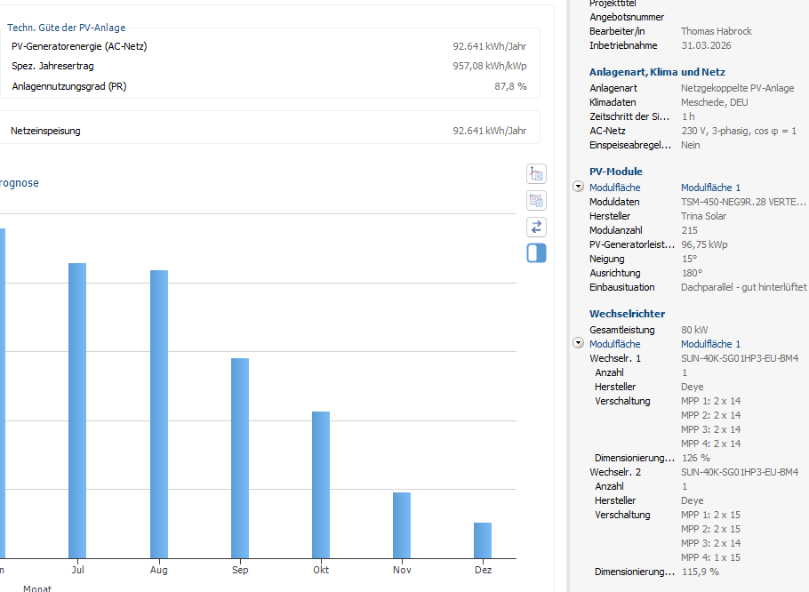Toggle the blue side panel layout icon
Image resolution: width=809 pixels, height=592 pixels.
tap(536, 253)
